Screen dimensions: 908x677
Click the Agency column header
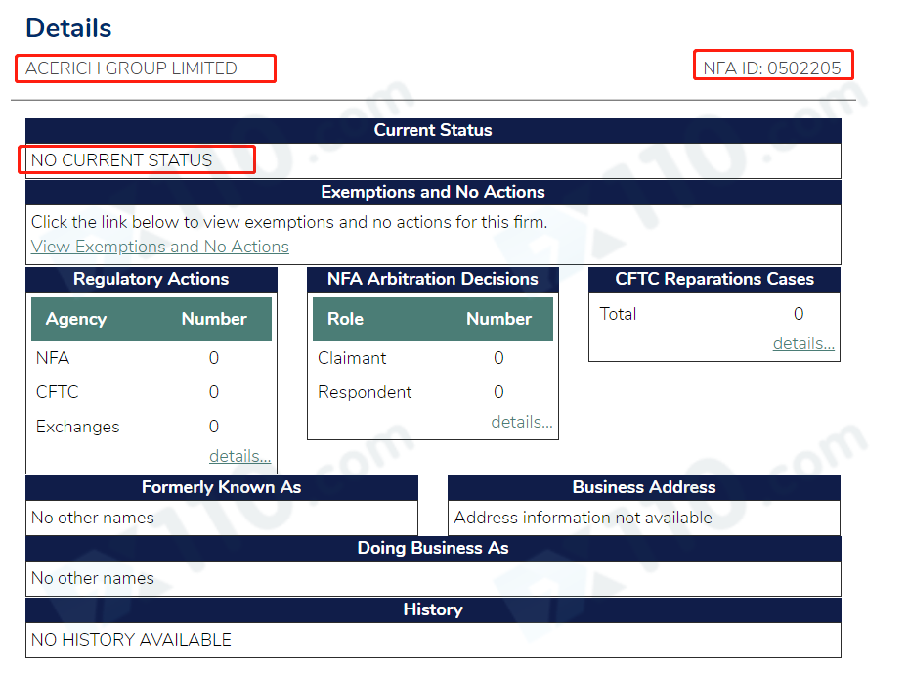click(x=76, y=319)
